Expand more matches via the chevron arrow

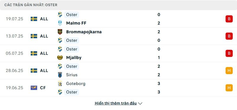click(140, 104)
